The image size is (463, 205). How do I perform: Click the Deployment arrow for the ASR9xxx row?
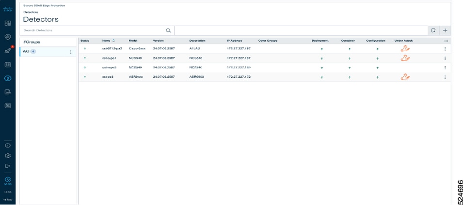[321, 77]
